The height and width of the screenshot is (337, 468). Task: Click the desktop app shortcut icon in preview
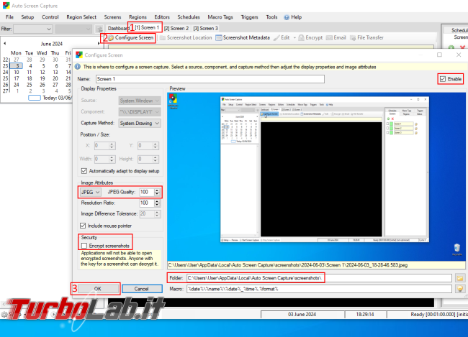click(x=173, y=101)
